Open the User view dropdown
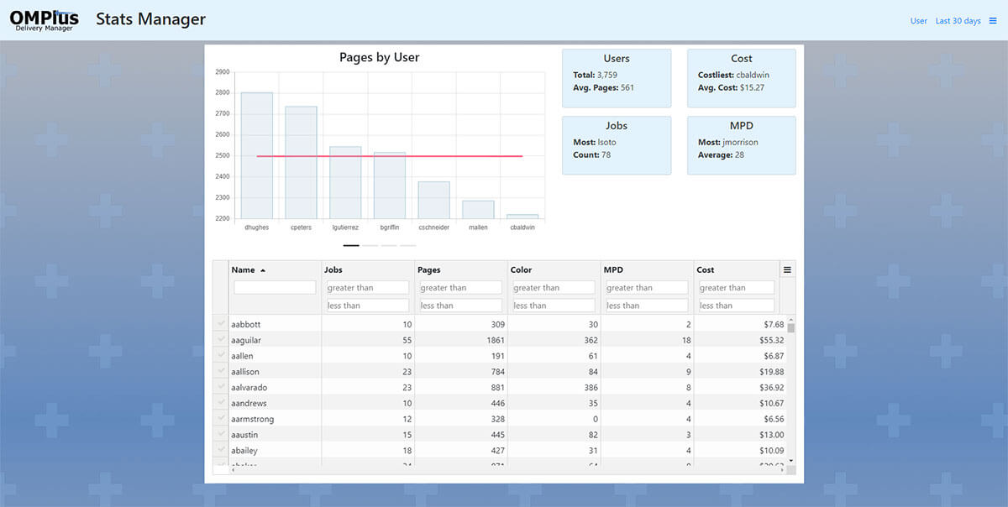 918,21
